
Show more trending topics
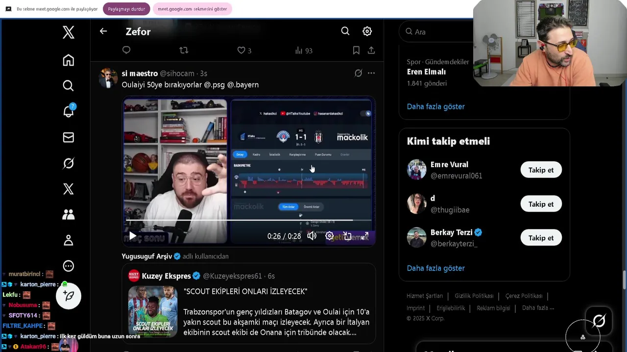435,106
